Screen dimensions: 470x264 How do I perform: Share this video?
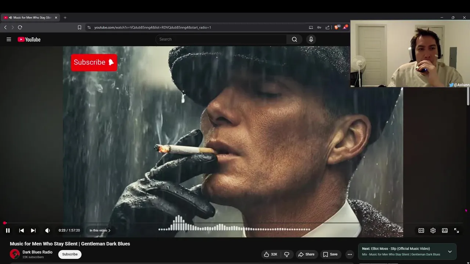click(306, 254)
